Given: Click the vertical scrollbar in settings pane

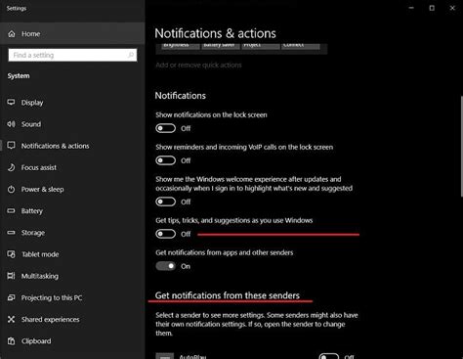Looking at the screenshot, I should pos(461,146).
